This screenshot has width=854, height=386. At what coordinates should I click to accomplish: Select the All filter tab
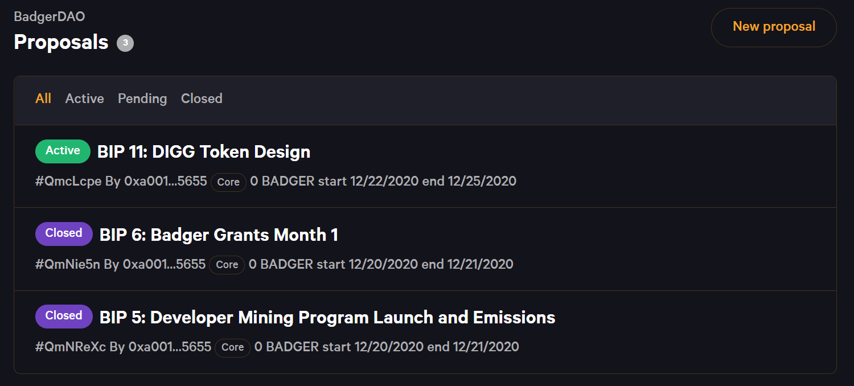(43, 98)
